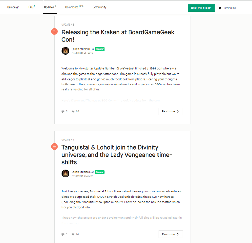This screenshot has height=243, width=252.
Task: Click the comment bubble icon on Update #4
Action: [63, 234]
